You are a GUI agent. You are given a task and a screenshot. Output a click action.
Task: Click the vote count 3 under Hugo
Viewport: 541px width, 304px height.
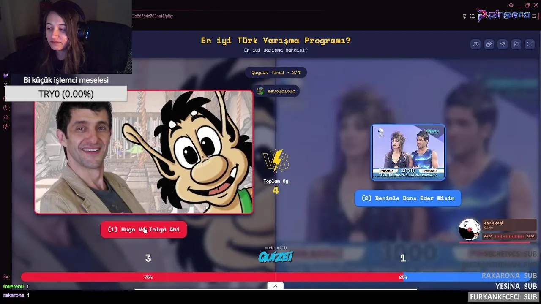pyautogui.click(x=148, y=258)
